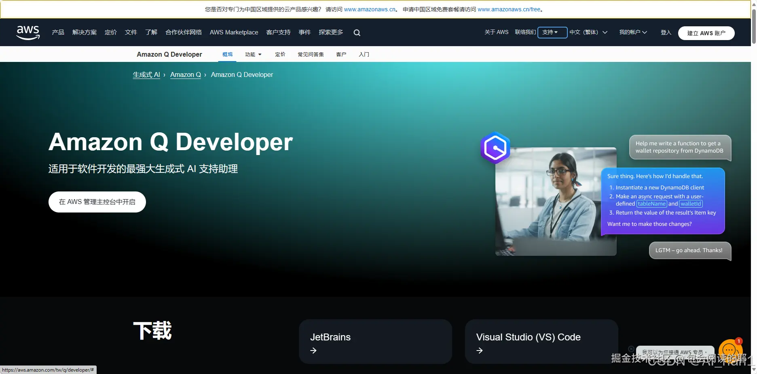This screenshot has width=757, height=374.
Task: Select 定价 in the Amazon Q Developer sub-navigation
Action: [280, 54]
